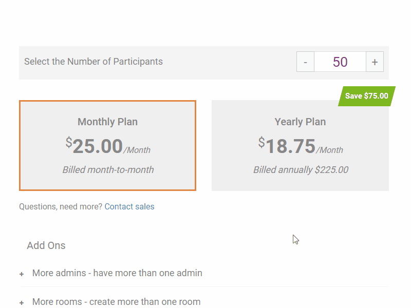The image size is (411, 308).
Task: Click the Billed annually $225.00 text
Action: click(x=301, y=170)
